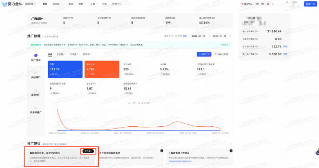Open arrow on 了解新素材上传建议 card
This screenshot has width=319, height=168.
click(231, 151)
